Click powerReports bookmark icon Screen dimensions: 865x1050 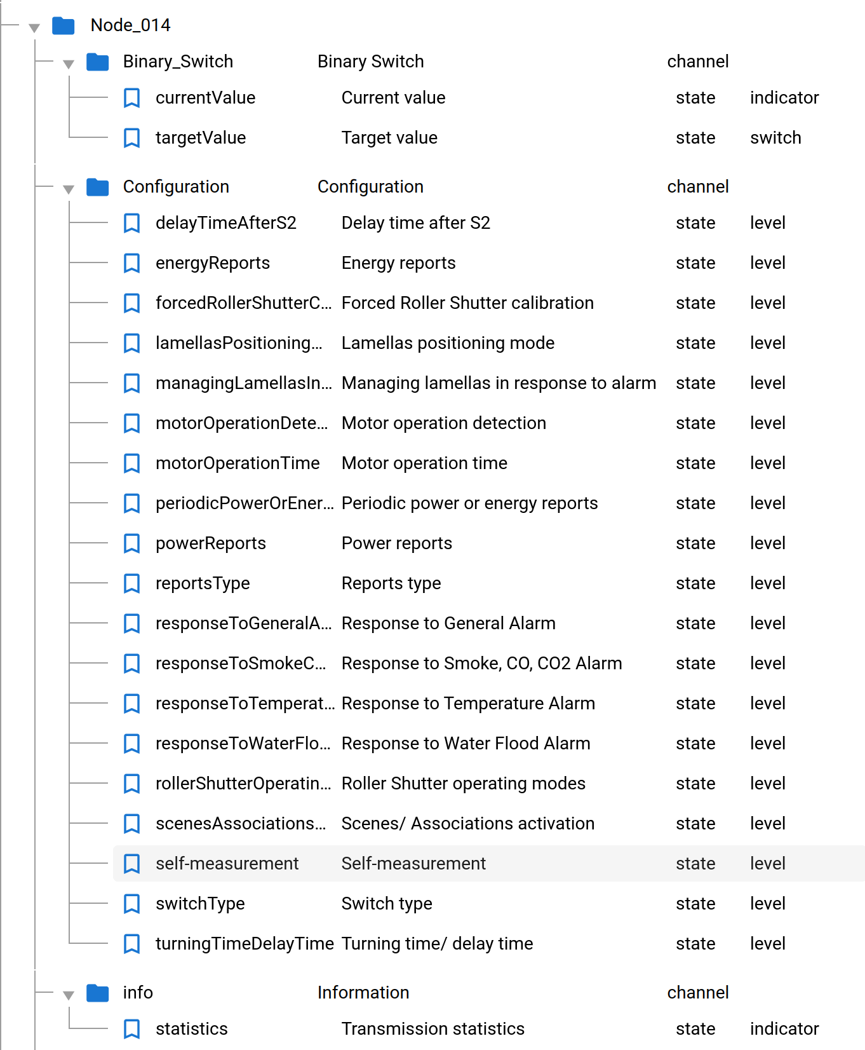131,543
